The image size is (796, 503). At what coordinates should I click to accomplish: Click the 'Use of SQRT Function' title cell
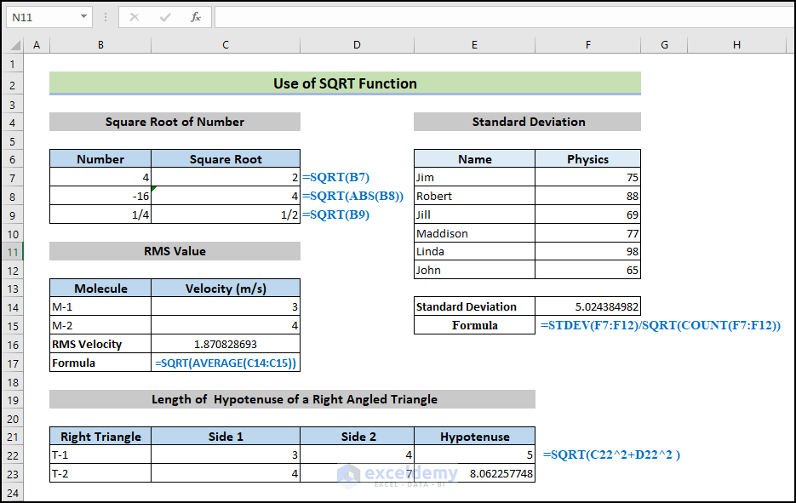(x=345, y=83)
